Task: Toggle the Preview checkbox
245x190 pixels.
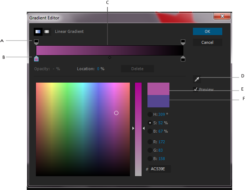Action: 195,89
